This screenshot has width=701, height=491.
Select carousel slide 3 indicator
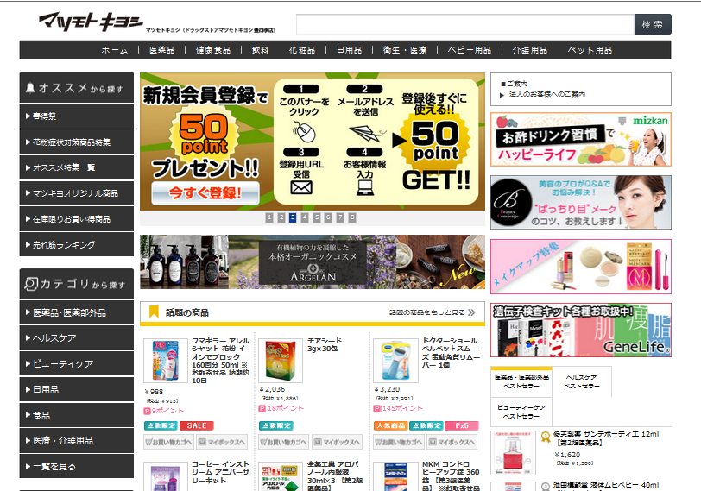pos(293,217)
